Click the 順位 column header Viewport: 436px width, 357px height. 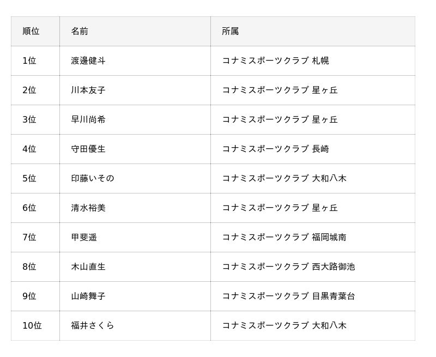pyautogui.click(x=31, y=32)
